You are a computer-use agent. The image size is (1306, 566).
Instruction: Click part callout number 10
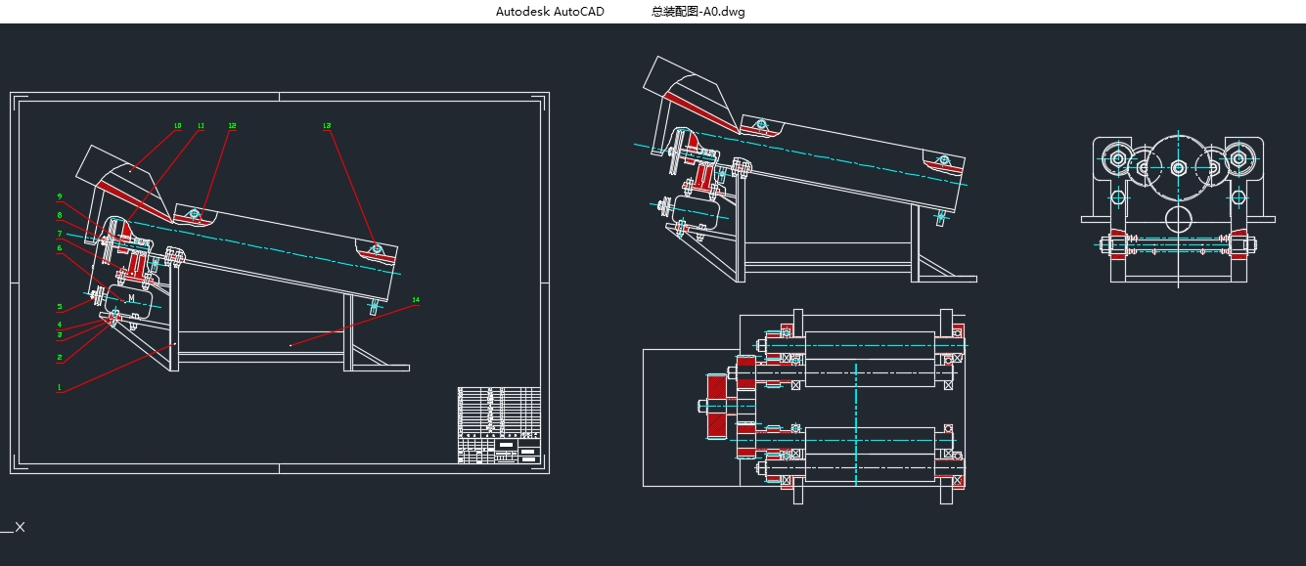pos(177,126)
